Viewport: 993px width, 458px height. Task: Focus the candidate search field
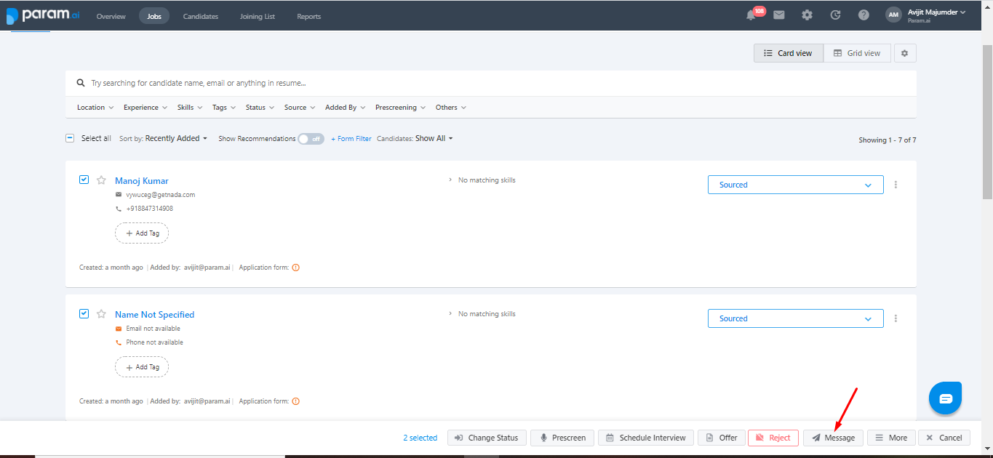pyautogui.click(x=491, y=84)
